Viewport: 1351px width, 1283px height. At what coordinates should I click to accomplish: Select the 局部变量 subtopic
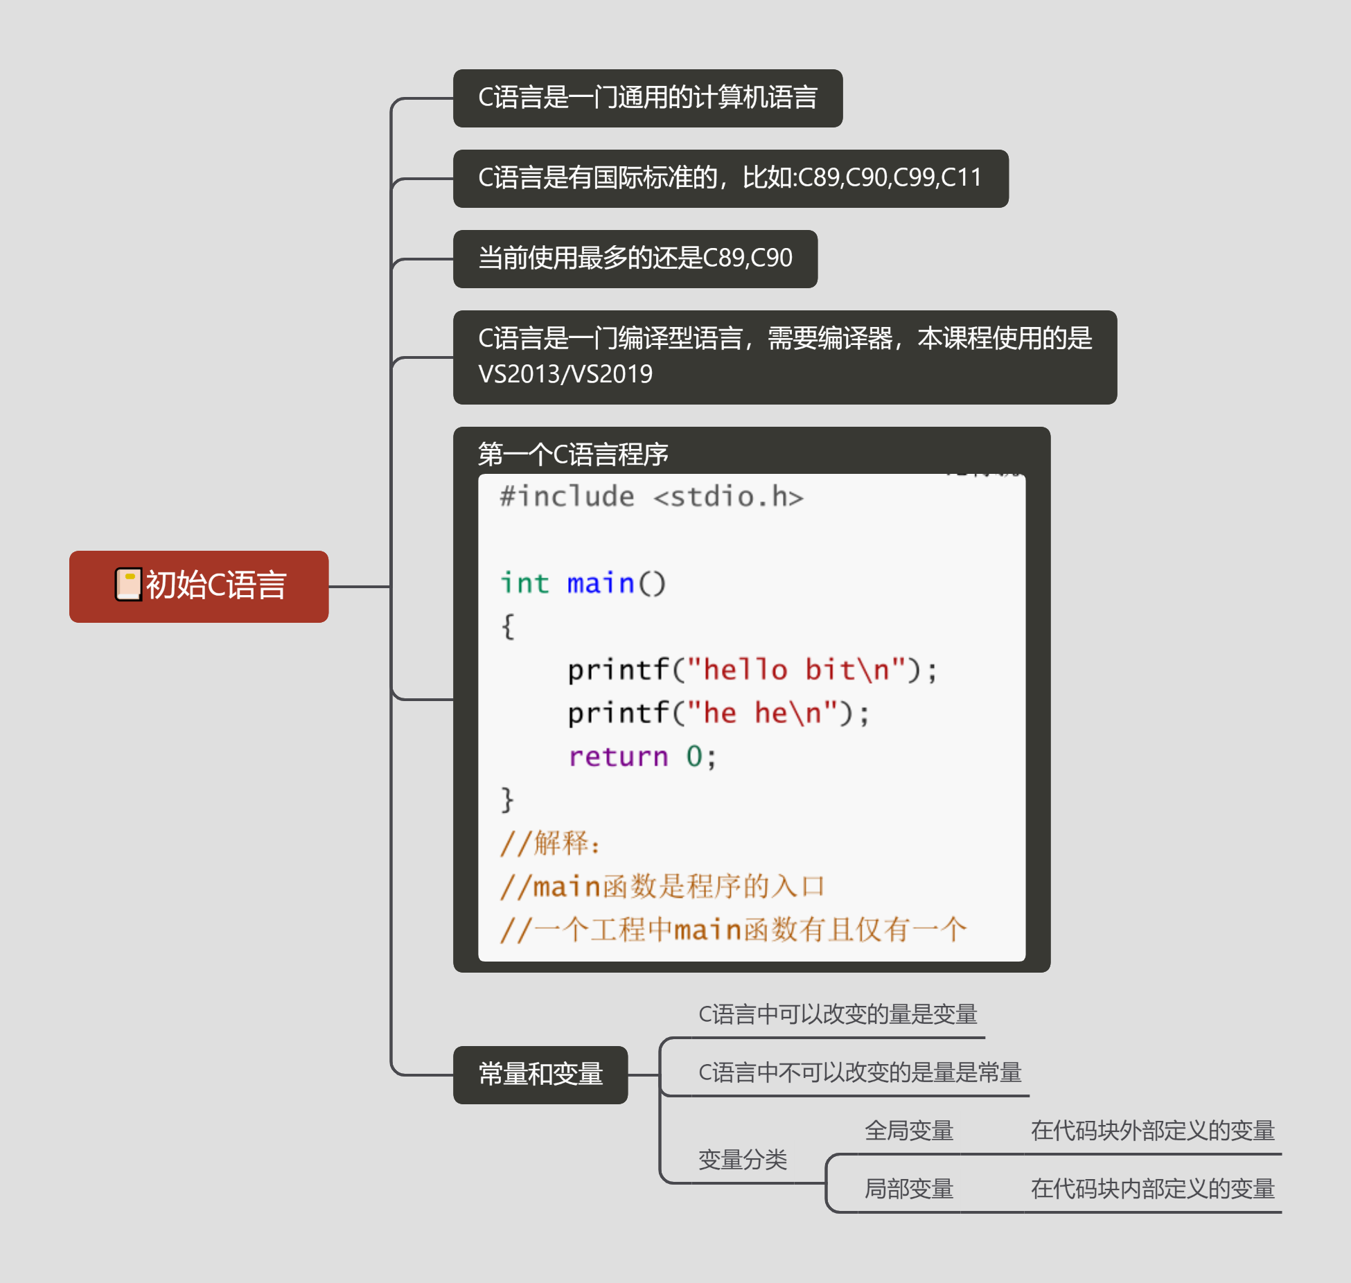coord(908,1189)
